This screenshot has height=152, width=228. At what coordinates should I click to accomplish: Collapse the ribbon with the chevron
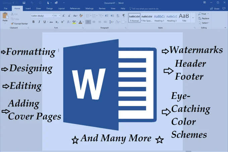[225, 28]
